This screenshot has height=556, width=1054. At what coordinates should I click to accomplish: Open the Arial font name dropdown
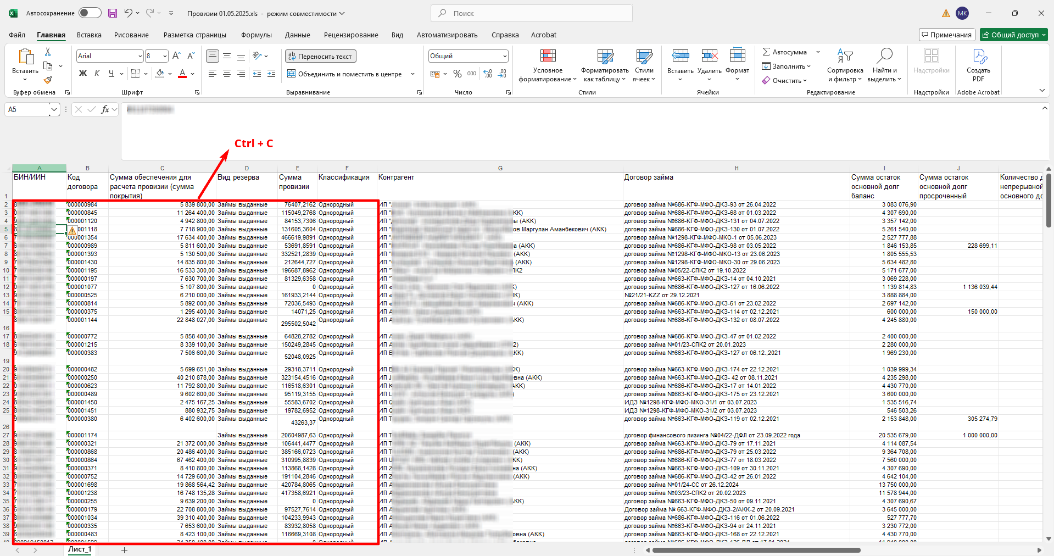(140, 56)
